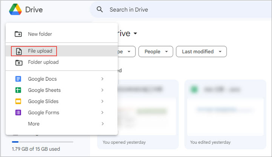
Task: Expand the Google Sheets submenu arrow
Action: pos(102,90)
